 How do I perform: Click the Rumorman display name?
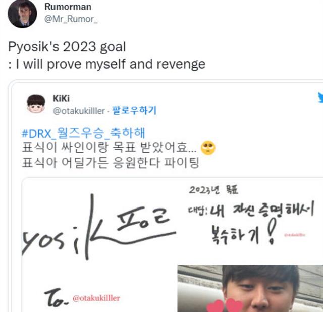pos(68,7)
